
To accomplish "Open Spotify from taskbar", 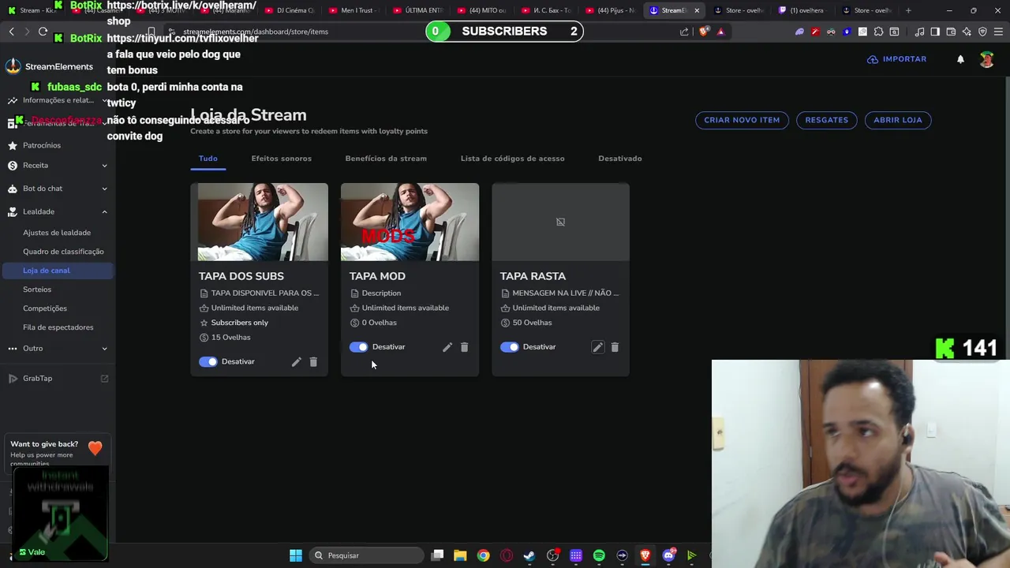I will [599, 555].
